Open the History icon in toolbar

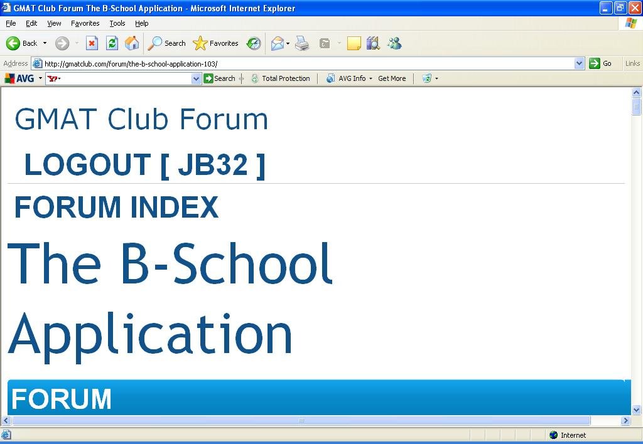click(254, 43)
